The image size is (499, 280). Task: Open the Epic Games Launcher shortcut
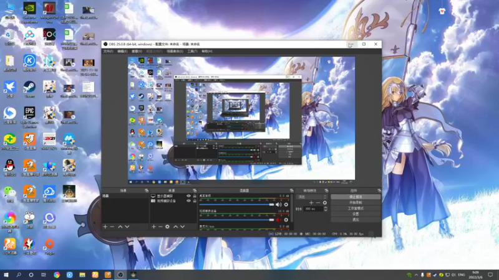(29, 118)
